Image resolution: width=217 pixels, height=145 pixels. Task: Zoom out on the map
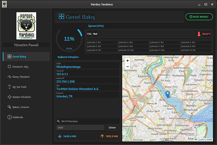click(x=127, y=67)
